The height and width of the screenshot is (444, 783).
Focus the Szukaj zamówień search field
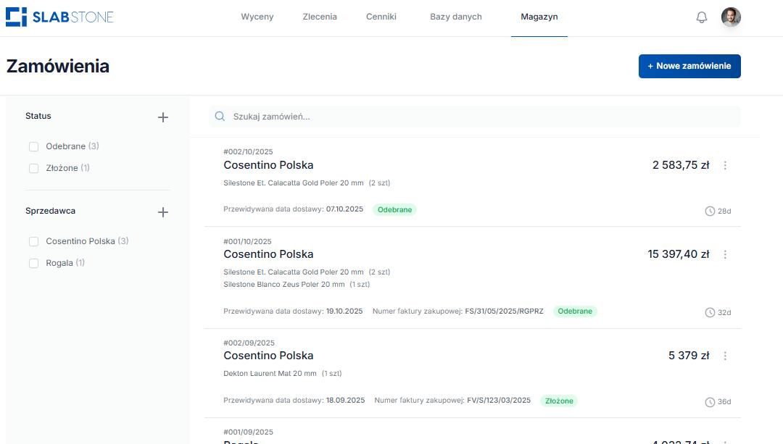point(478,117)
